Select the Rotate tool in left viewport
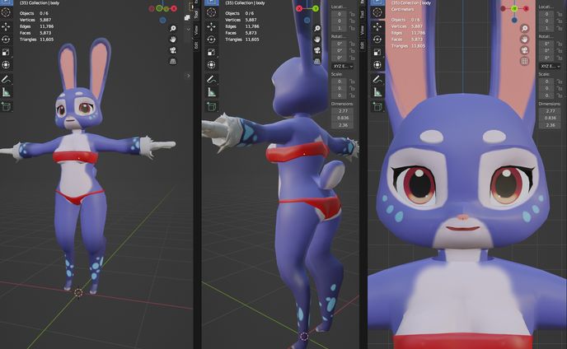 point(6,40)
